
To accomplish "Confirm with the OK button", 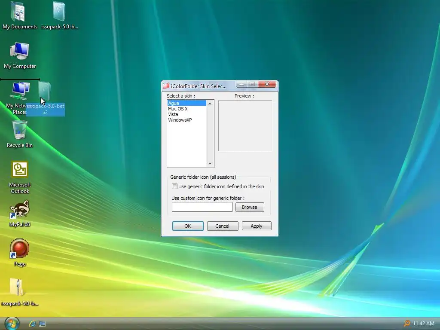I will 188,226.
